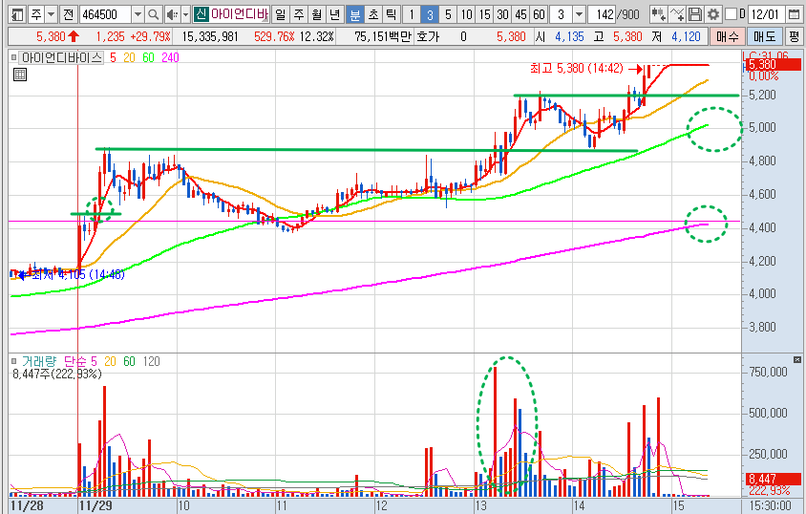Image resolution: width=806 pixels, height=514 pixels.
Task: Click the 매도 sell button
Action: (764, 36)
